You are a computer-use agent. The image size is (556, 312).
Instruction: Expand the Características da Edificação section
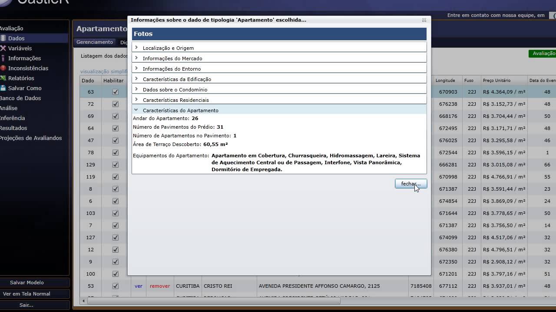pos(279,79)
